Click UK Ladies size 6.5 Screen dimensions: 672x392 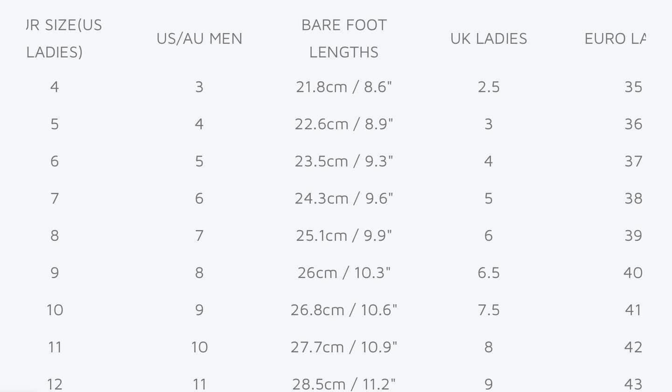489,273
